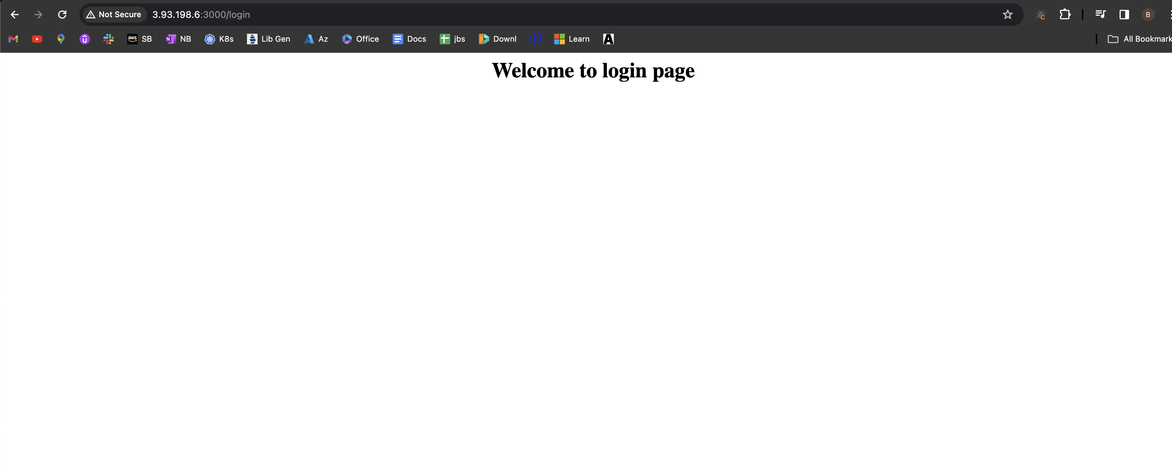The height and width of the screenshot is (469, 1172).
Task: Click the URL address bar field
Action: (x=546, y=15)
